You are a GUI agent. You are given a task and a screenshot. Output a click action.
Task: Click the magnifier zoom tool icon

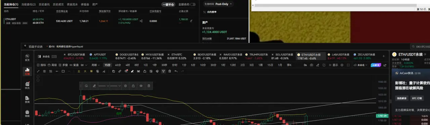[126, 71]
